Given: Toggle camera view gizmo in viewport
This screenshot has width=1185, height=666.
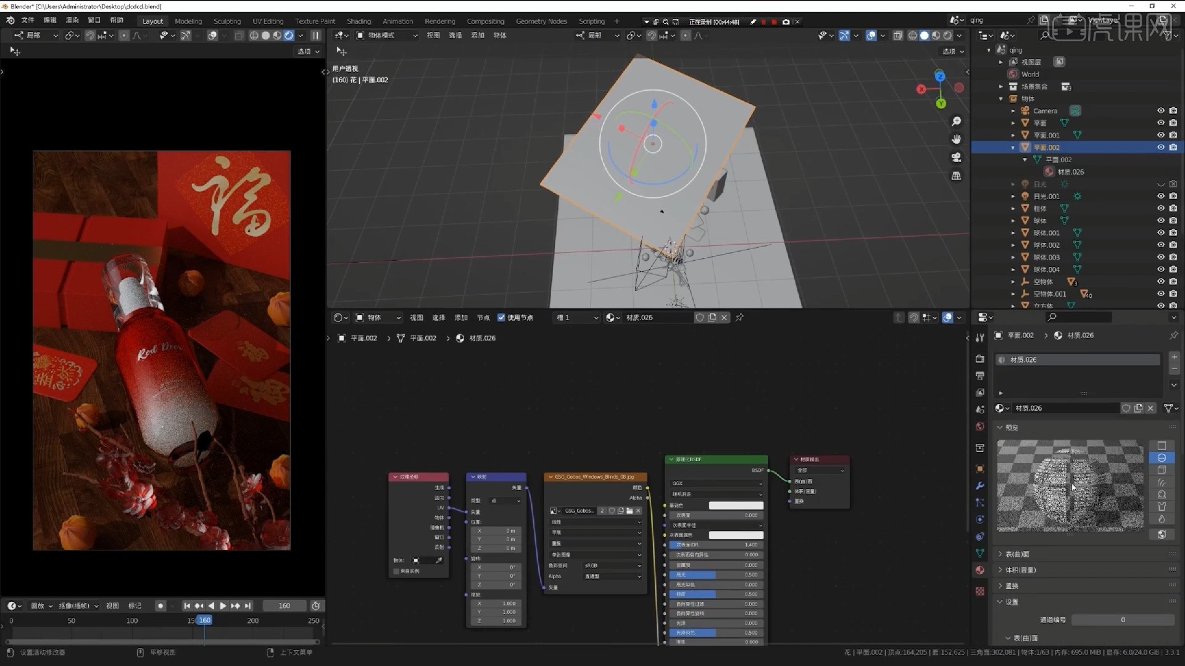Looking at the screenshot, I should (x=956, y=157).
